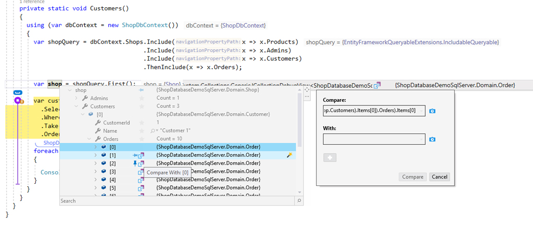Click the compare icon in the top gray bar

377,85
